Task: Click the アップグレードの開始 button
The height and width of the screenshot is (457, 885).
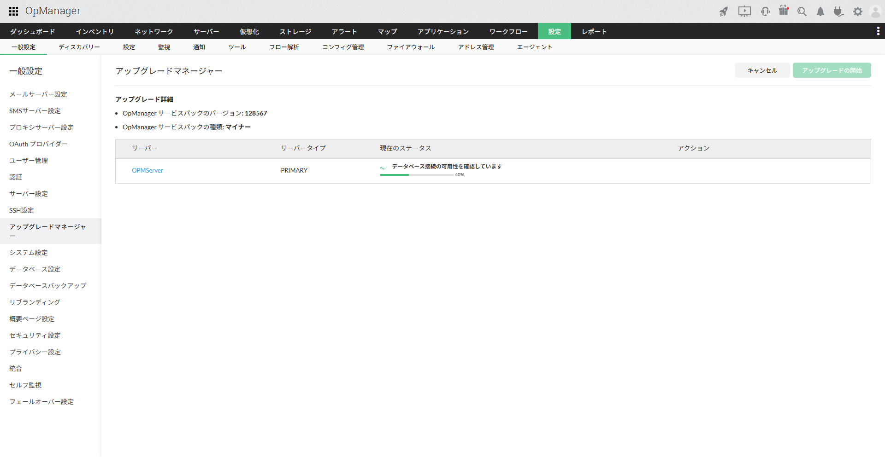Action: click(832, 70)
